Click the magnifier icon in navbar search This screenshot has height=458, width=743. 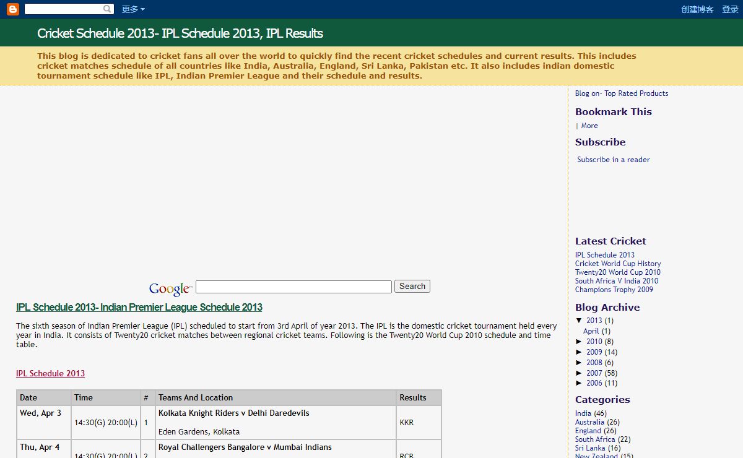pyautogui.click(x=108, y=9)
